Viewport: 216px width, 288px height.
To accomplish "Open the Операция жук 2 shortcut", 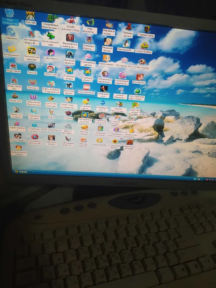I will tap(102, 105).
